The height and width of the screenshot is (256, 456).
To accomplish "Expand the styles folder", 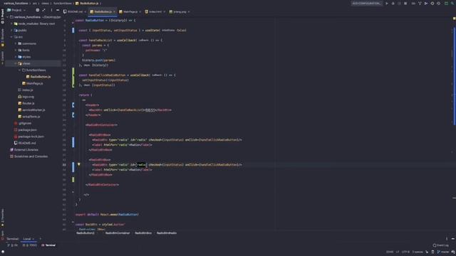I will point(16,57).
